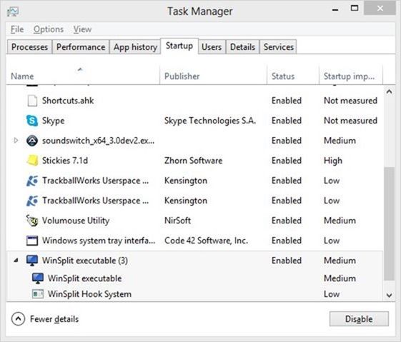The height and width of the screenshot is (342, 401).
Task: Expand the soundswitch_x64_3.0dev2 group
Action: click(x=16, y=141)
